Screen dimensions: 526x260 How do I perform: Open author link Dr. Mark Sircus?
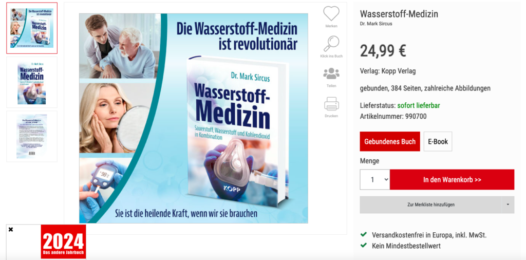(375, 24)
